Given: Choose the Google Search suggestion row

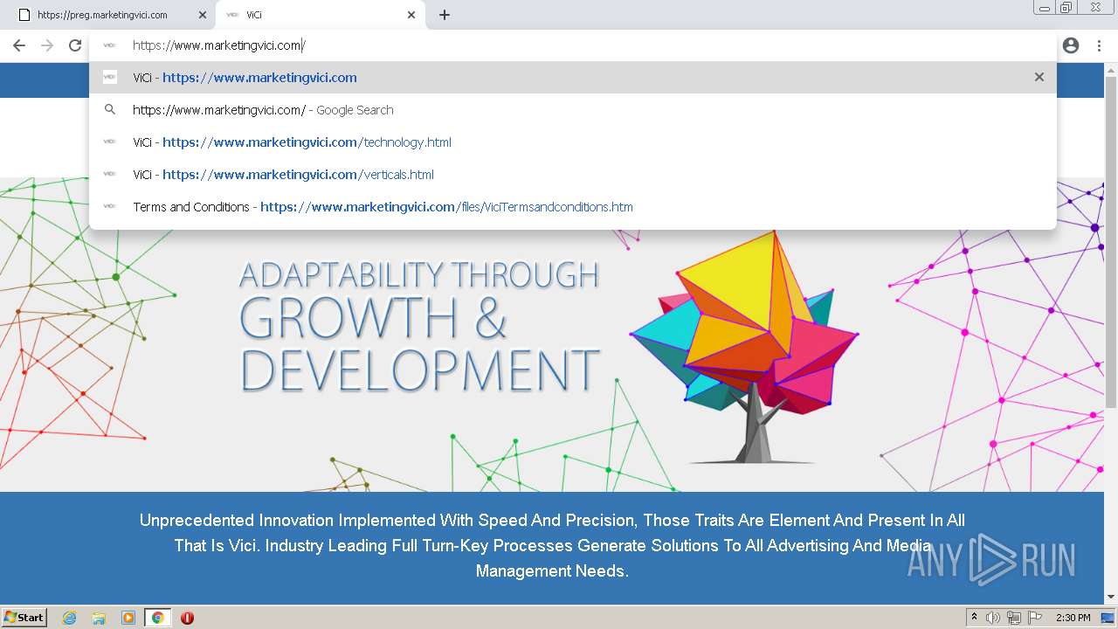Looking at the screenshot, I should point(572,110).
